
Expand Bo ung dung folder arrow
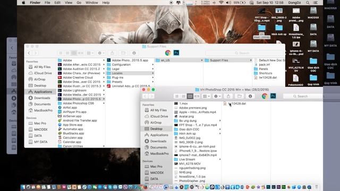coord(220,120)
